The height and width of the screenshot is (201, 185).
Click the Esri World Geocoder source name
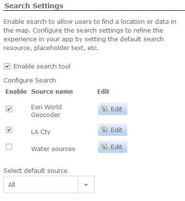pyautogui.click(x=46, y=111)
